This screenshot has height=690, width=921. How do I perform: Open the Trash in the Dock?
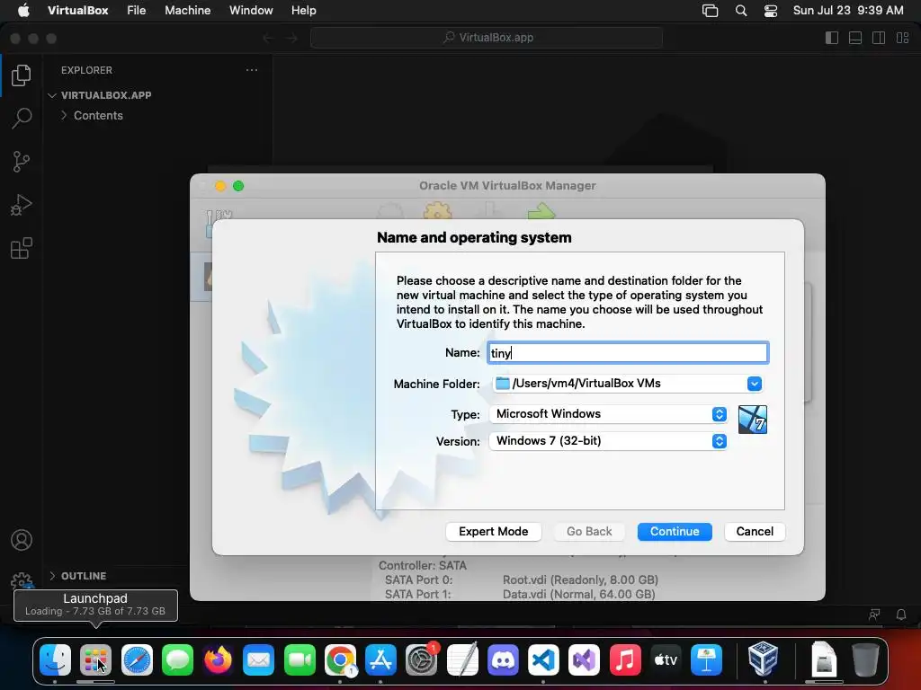pos(865,660)
